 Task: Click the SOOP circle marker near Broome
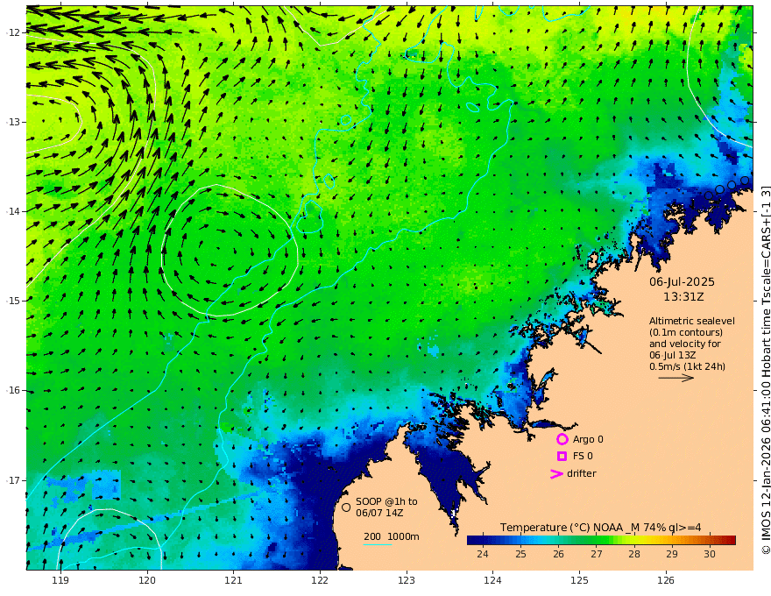click(346, 507)
